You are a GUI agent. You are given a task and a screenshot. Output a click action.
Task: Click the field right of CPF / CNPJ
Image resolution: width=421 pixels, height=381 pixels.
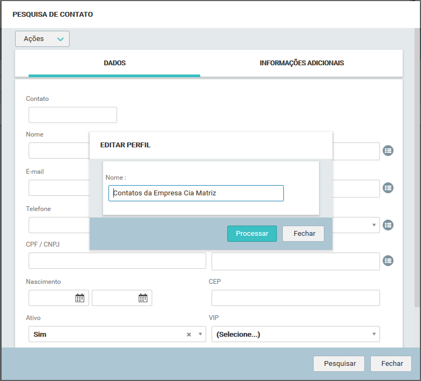(x=296, y=261)
